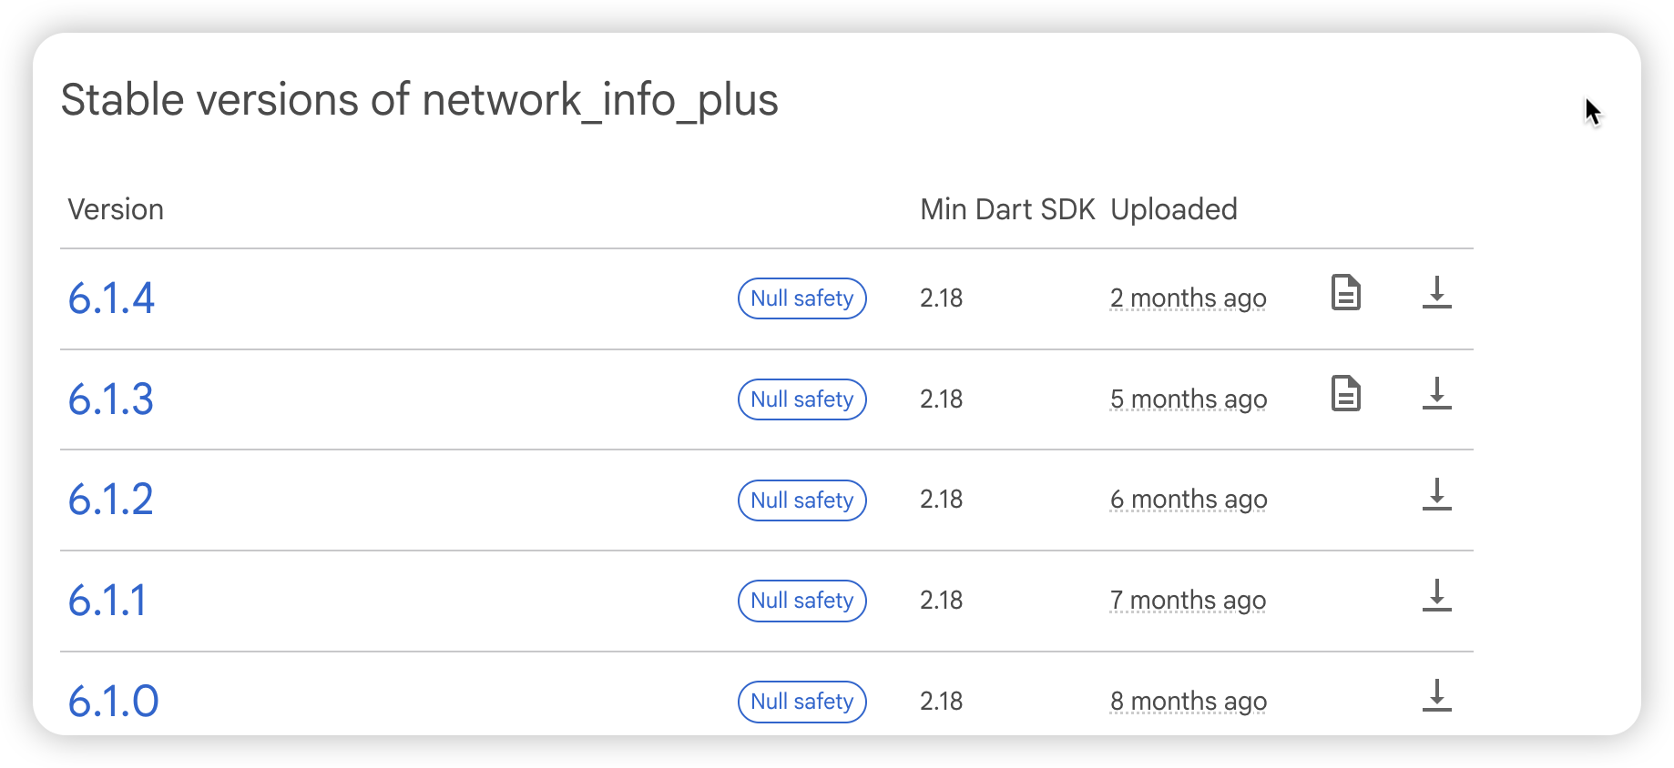The image size is (1674, 768).
Task: Open version 6.1.0 link
Action: 114,702
